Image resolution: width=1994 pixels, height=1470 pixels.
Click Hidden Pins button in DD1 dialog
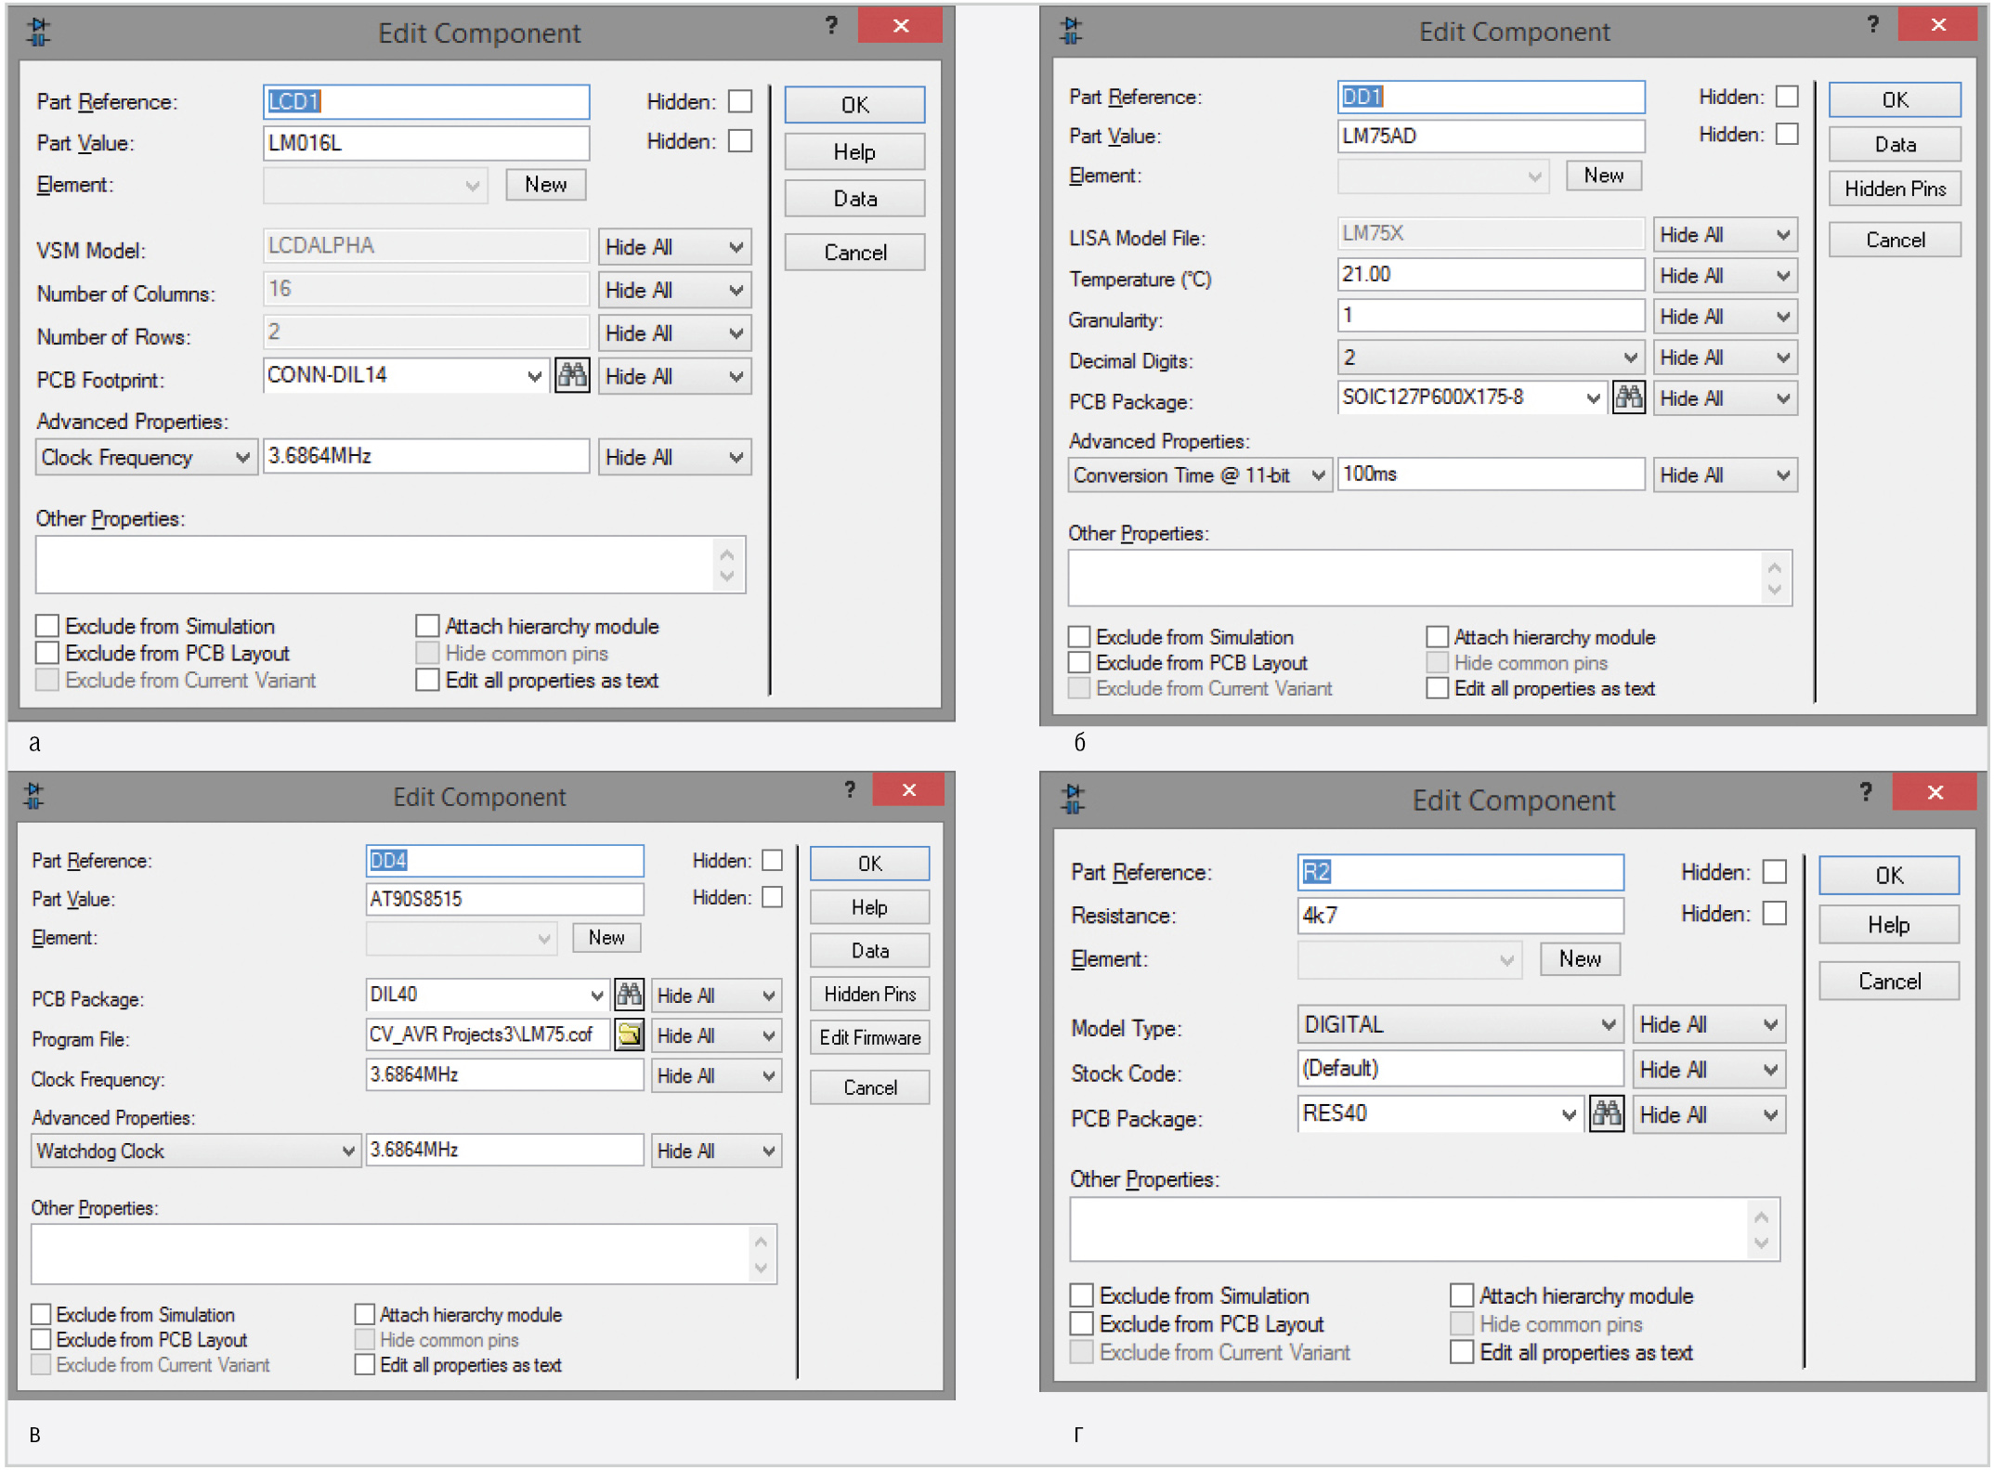click(x=1895, y=189)
